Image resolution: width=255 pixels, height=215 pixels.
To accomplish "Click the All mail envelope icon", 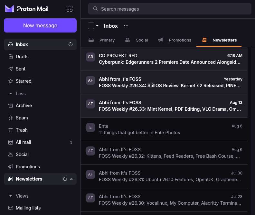I will tap(11, 142).
